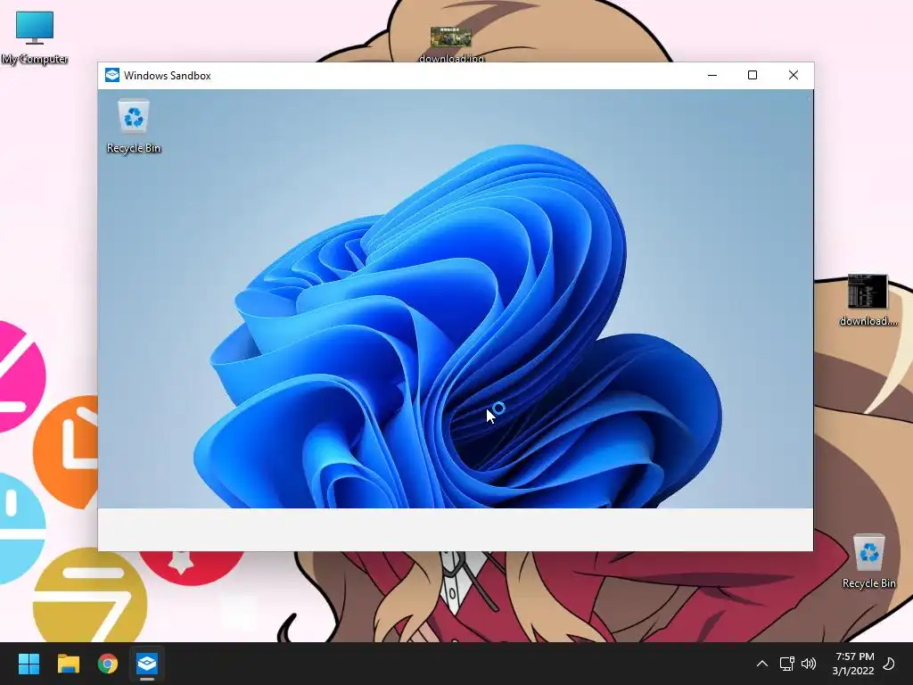This screenshot has height=685, width=913.
Task: Show hidden system tray icons
Action: (x=761, y=664)
